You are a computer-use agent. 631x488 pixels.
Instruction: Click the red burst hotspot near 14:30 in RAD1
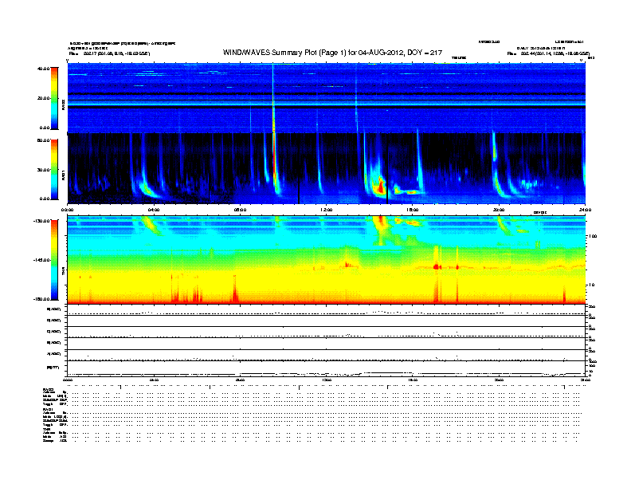380,187
